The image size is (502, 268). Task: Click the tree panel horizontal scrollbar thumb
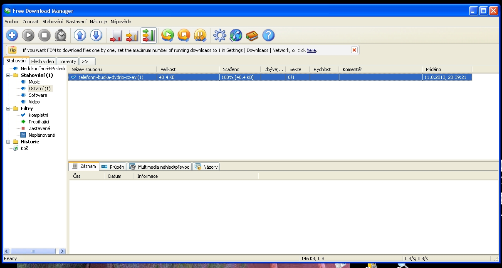(33, 251)
